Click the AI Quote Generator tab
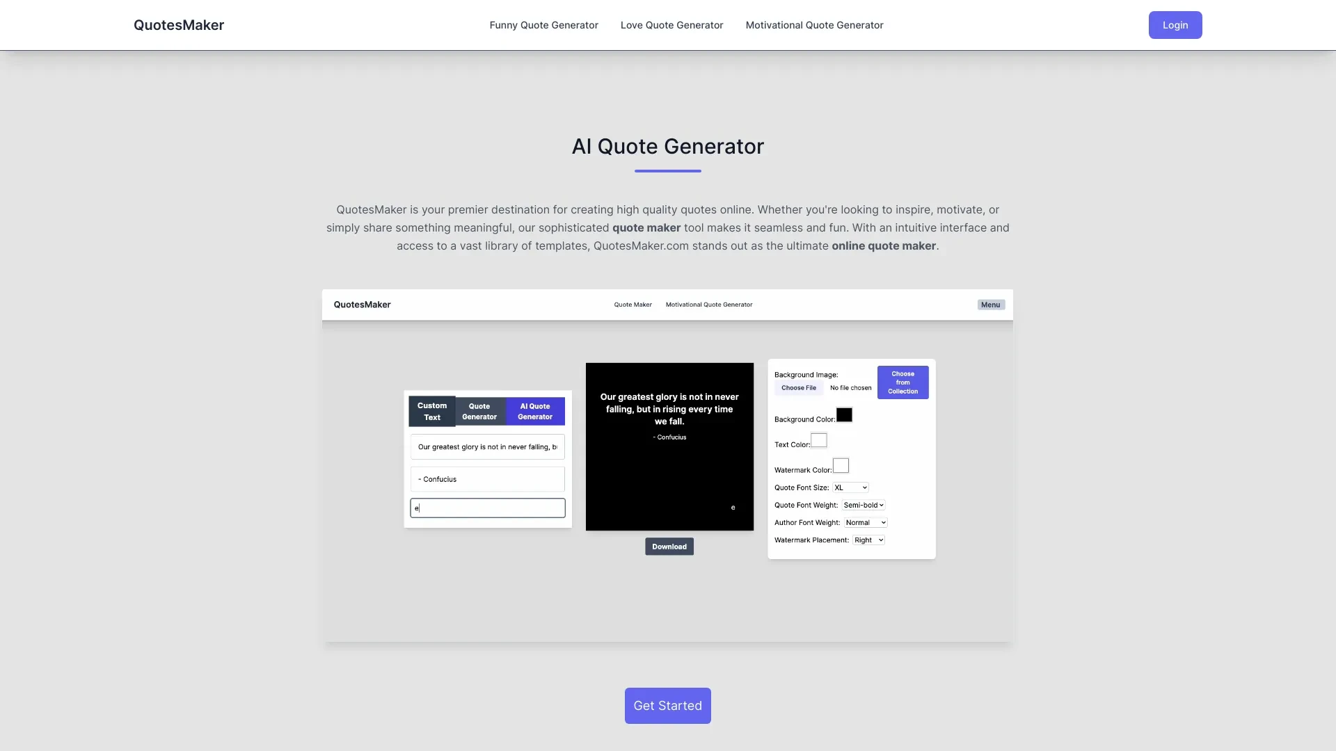This screenshot has width=1336, height=751. [535, 411]
